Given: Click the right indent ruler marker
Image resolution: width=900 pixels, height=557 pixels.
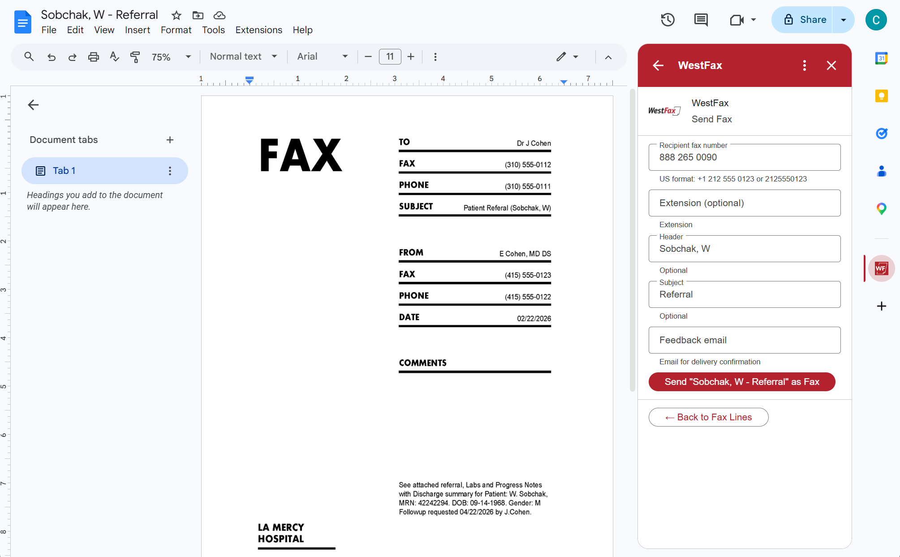Looking at the screenshot, I should click(x=564, y=82).
